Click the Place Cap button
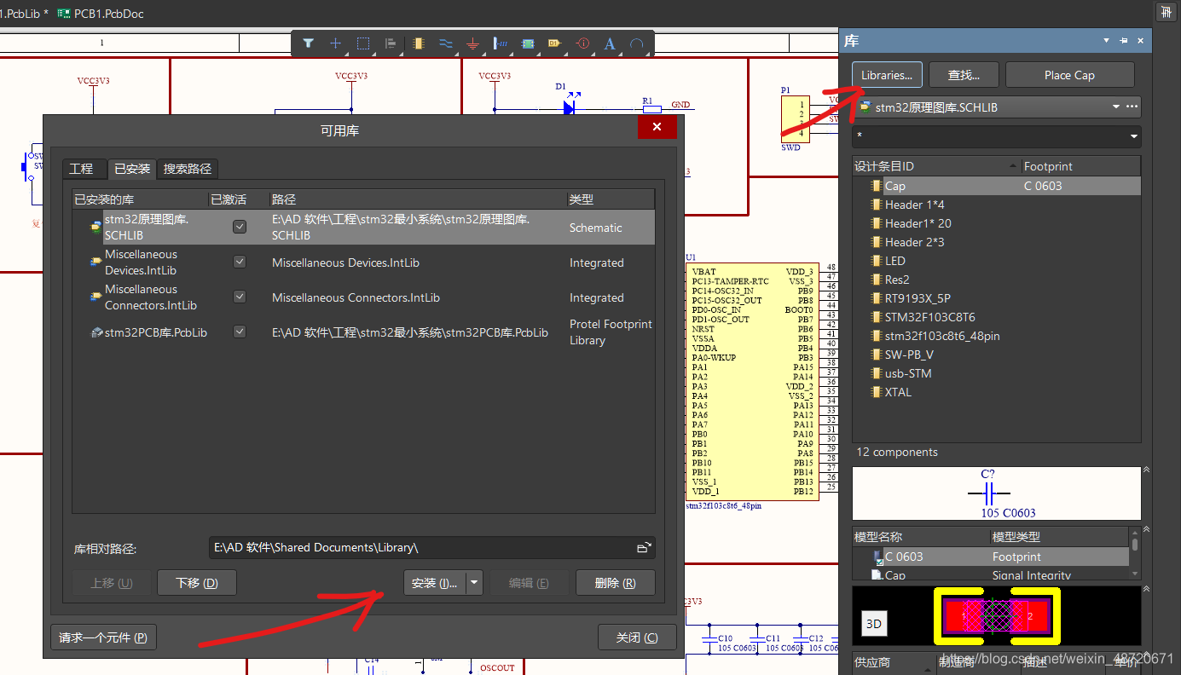The height and width of the screenshot is (675, 1181). (x=1069, y=75)
